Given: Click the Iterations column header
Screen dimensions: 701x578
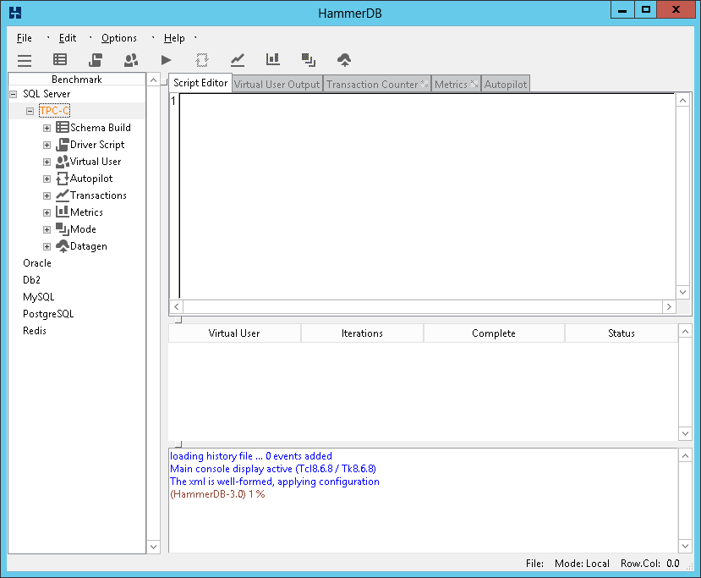Looking at the screenshot, I should (x=362, y=333).
